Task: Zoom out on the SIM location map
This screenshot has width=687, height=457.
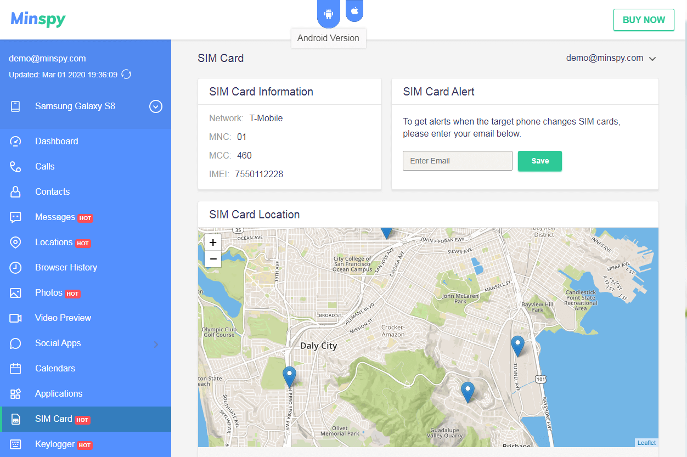Action: point(213,259)
